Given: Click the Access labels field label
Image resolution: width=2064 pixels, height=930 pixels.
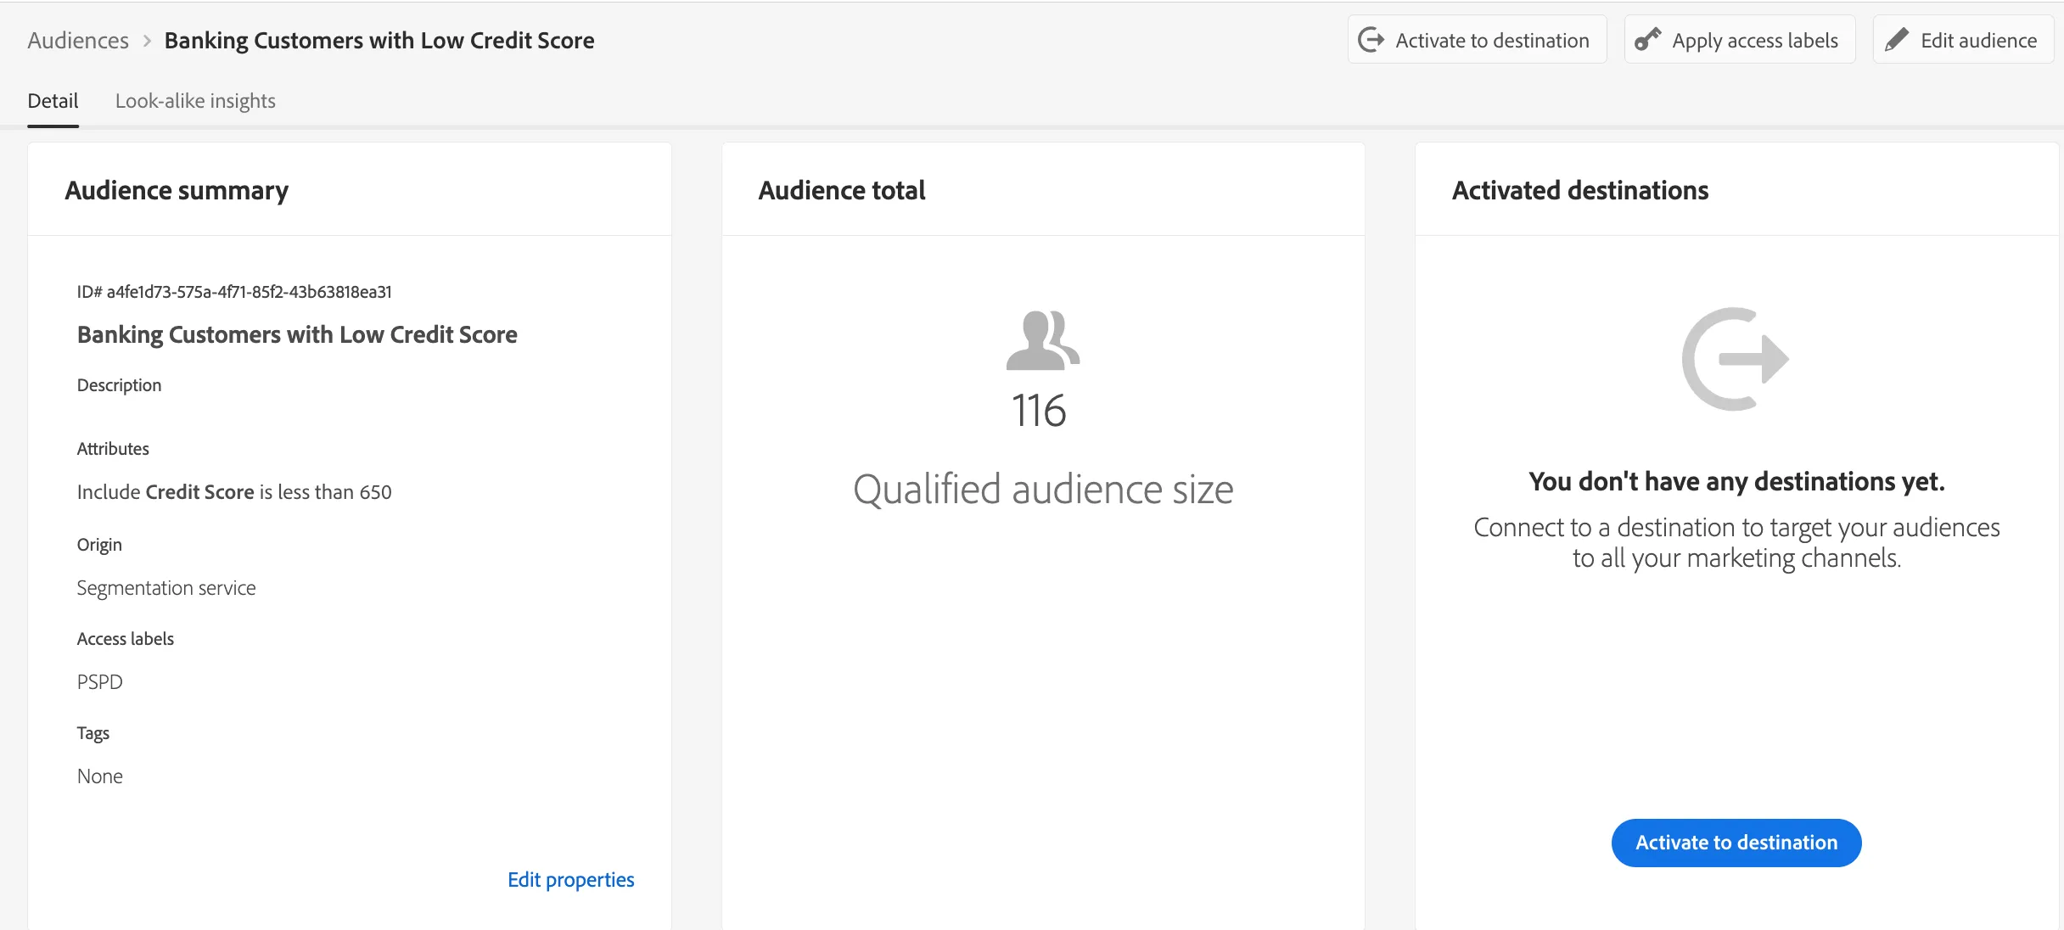Looking at the screenshot, I should pos(126,639).
